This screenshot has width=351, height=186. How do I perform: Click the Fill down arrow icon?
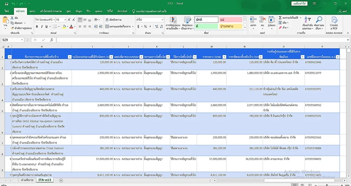coord(280,23)
